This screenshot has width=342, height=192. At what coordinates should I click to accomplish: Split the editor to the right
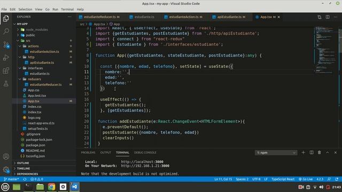(328, 17)
